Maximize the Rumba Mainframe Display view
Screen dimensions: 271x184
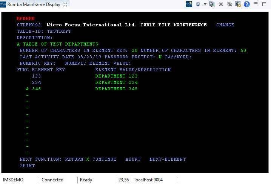coord(264,4)
